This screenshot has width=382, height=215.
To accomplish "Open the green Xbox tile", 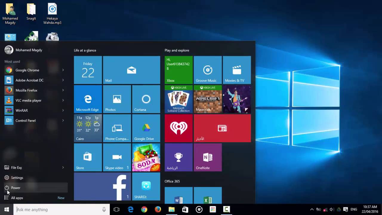I will (x=178, y=70).
